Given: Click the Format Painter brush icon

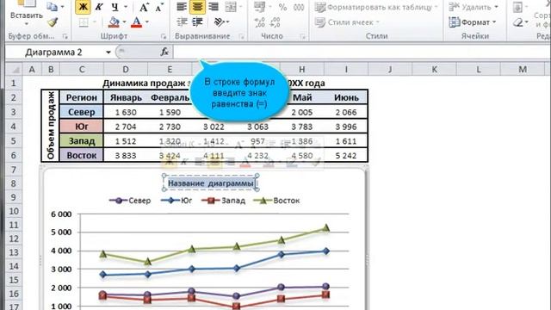Looking at the screenshot, I should coord(53,22).
